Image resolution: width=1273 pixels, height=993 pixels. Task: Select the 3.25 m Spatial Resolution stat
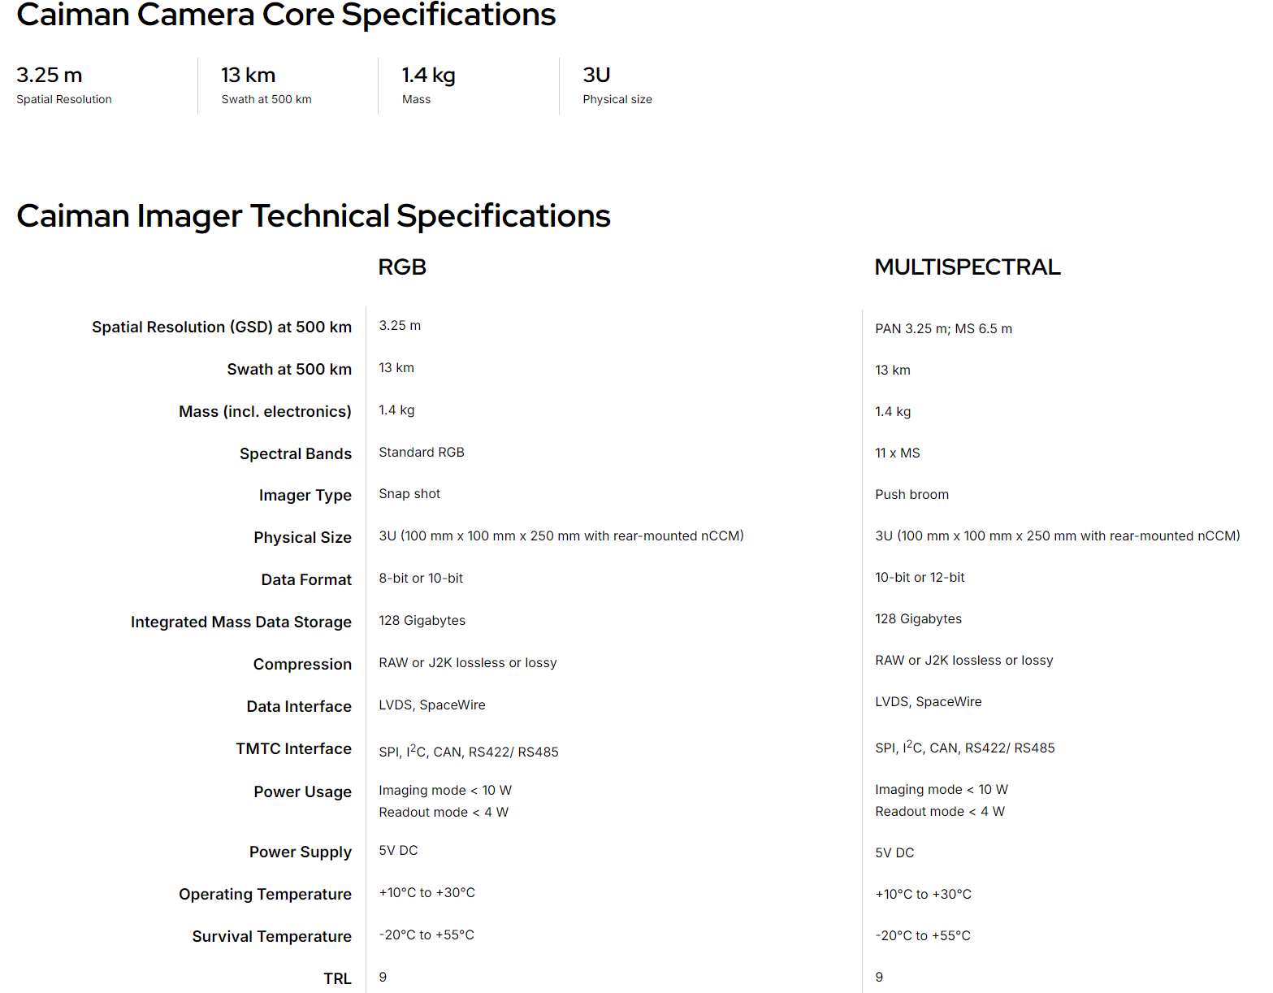click(64, 85)
